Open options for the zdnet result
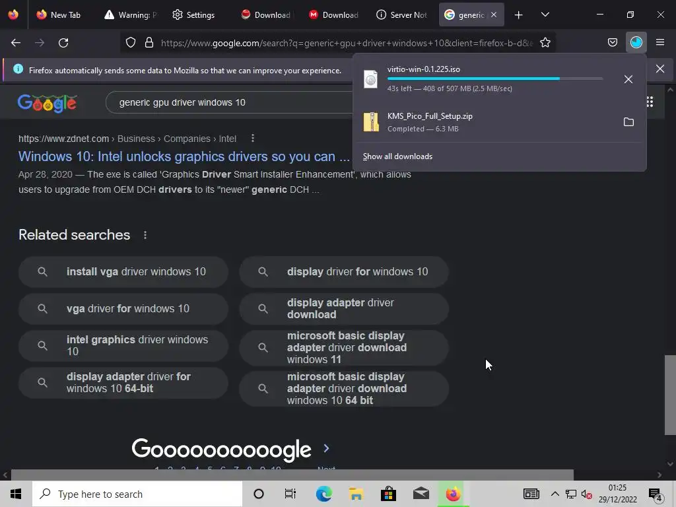 [x=253, y=139]
